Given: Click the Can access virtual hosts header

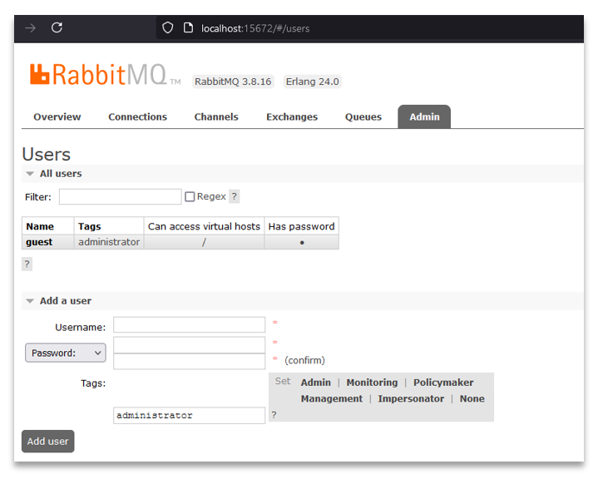Looking at the screenshot, I should coord(204,226).
